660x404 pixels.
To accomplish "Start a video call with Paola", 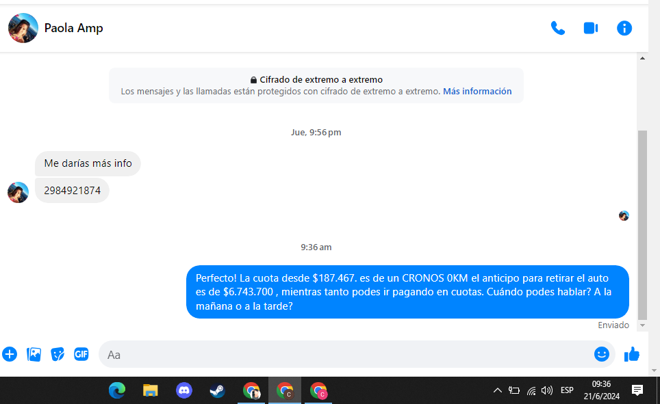I will tap(590, 28).
